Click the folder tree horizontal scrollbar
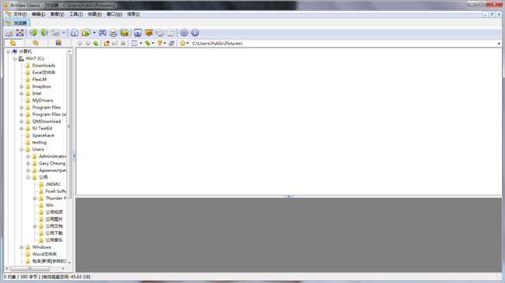505x283 pixels. pos(35,268)
